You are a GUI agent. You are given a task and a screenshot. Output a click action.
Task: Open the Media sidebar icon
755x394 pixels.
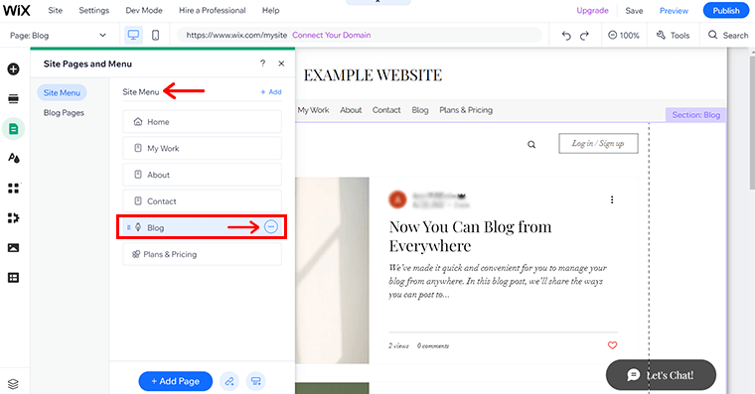(x=14, y=248)
